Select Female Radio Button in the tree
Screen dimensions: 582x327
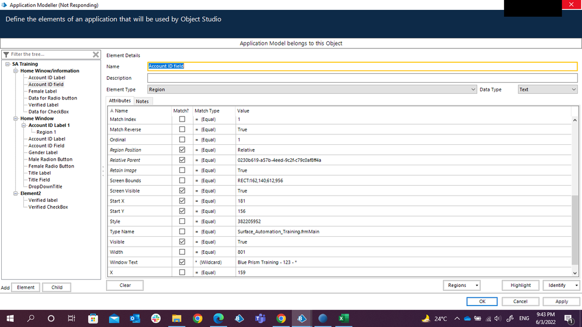tap(51, 166)
